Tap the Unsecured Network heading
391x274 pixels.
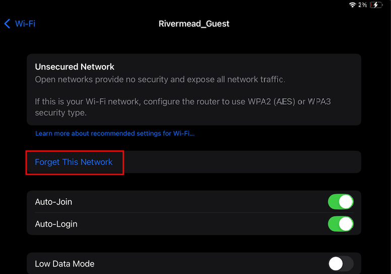(x=75, y=67)
